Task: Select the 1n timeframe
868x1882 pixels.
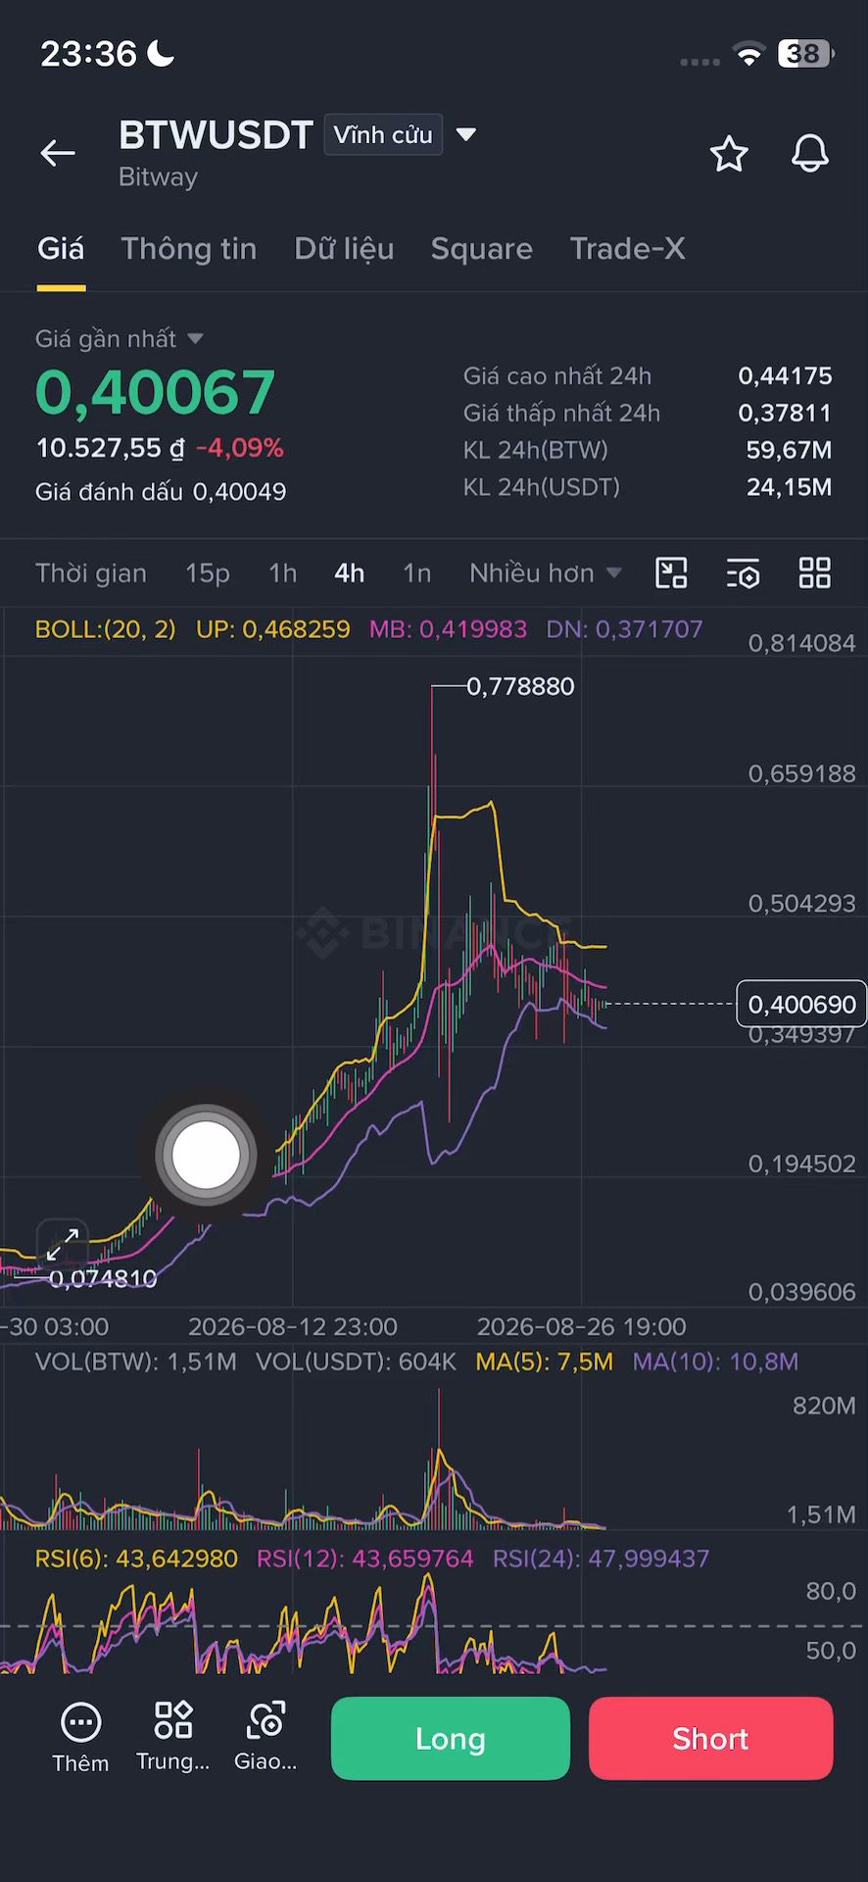Action: 417,573
